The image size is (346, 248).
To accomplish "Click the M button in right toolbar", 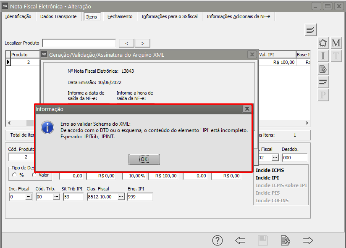I will pyautogui.click(x=336, y=43).
